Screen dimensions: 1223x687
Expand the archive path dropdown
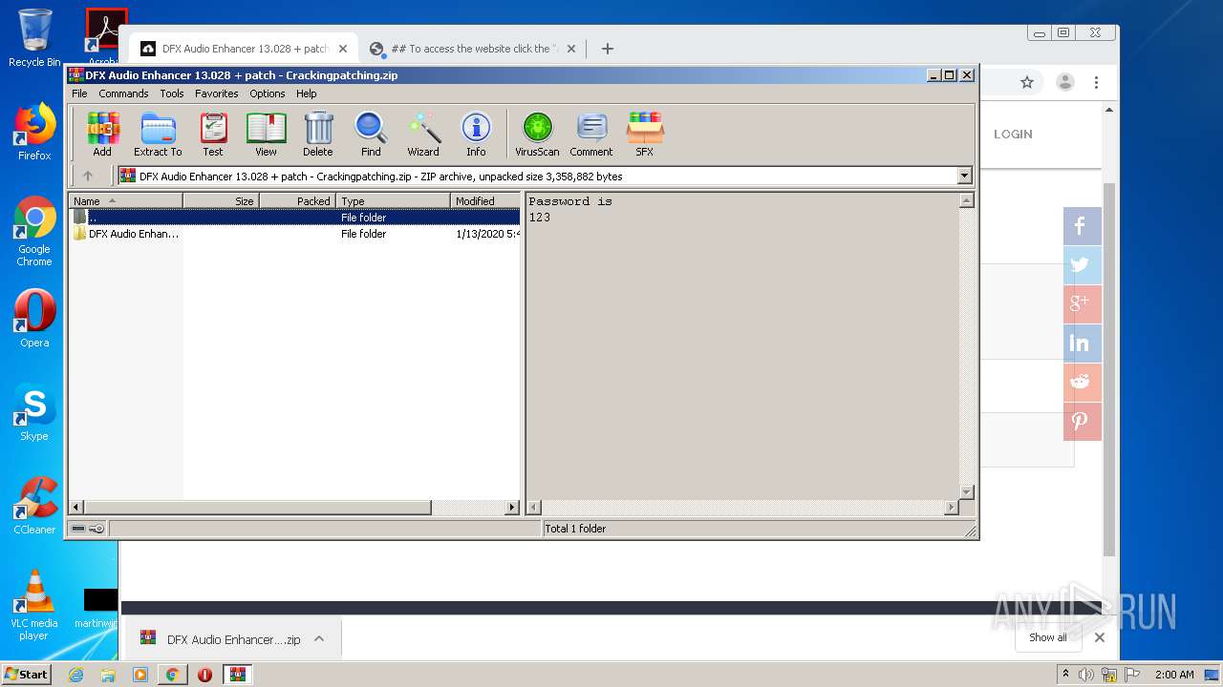tap(964, 176)
